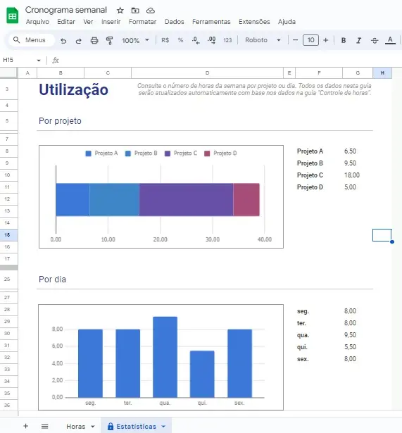The width and height of the screenshot is (402, 433).
Task: Decrease decimal places
Action: click(x=196, y=40)
